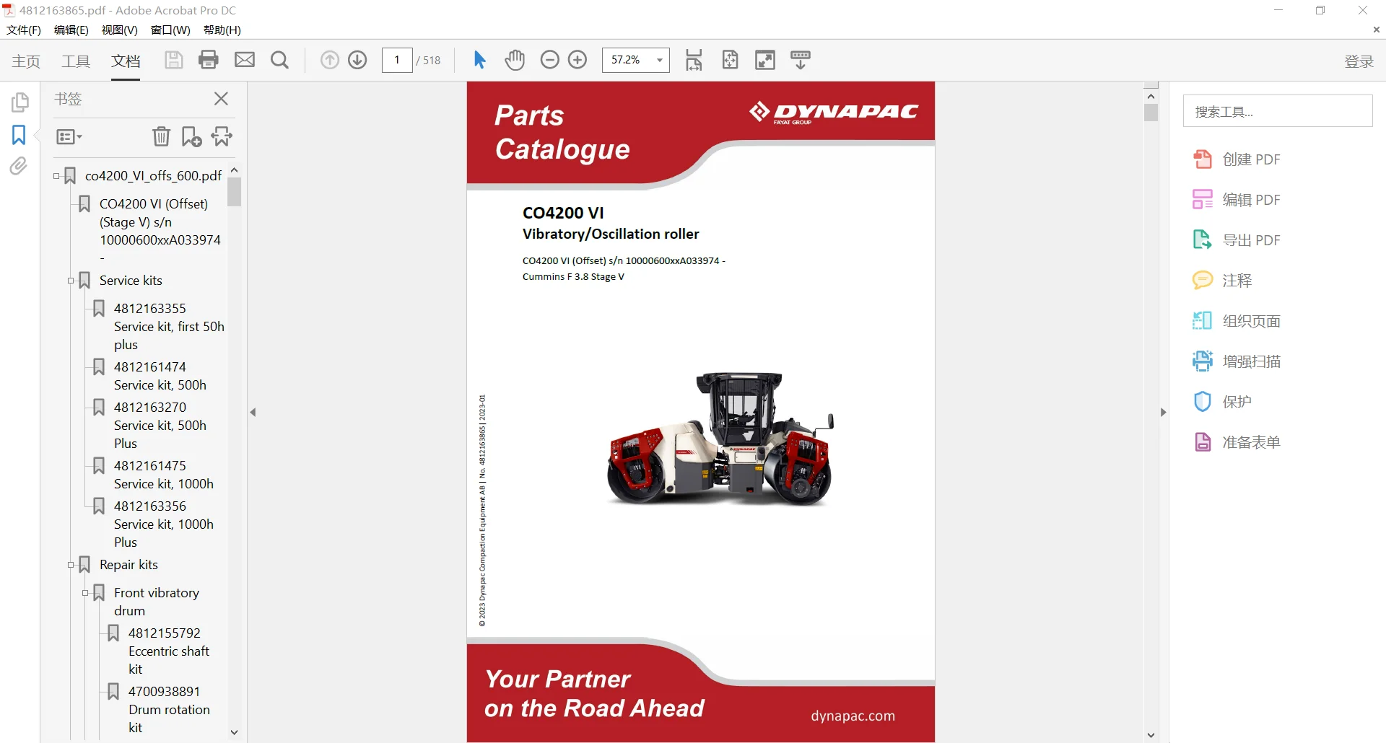Open the bookmark options dropdown menu
Image resolution: width=1386 pixels, height=743 pixels.
click(69, 136)
